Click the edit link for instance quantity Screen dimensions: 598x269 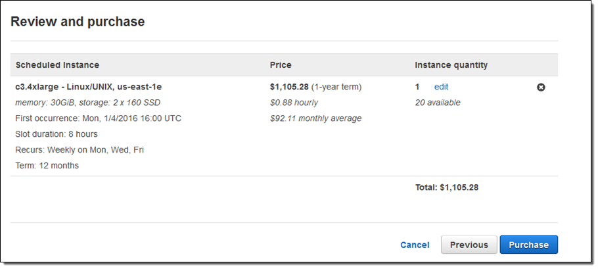pos(441,87)
